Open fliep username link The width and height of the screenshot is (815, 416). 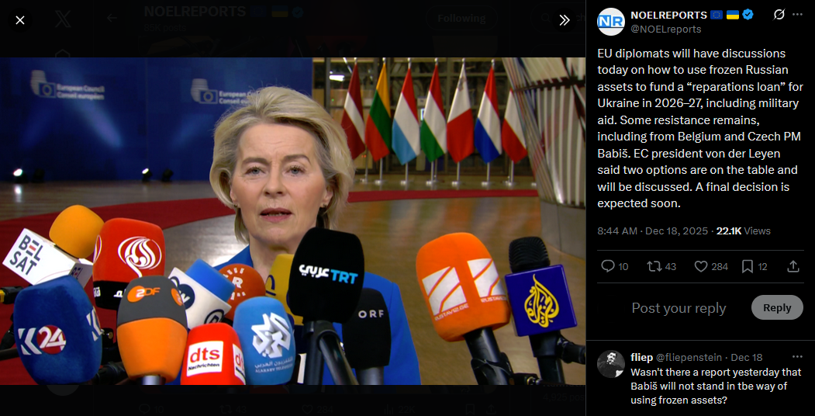click(640, 357)
